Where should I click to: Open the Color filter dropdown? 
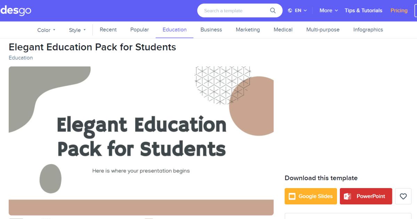46,30
